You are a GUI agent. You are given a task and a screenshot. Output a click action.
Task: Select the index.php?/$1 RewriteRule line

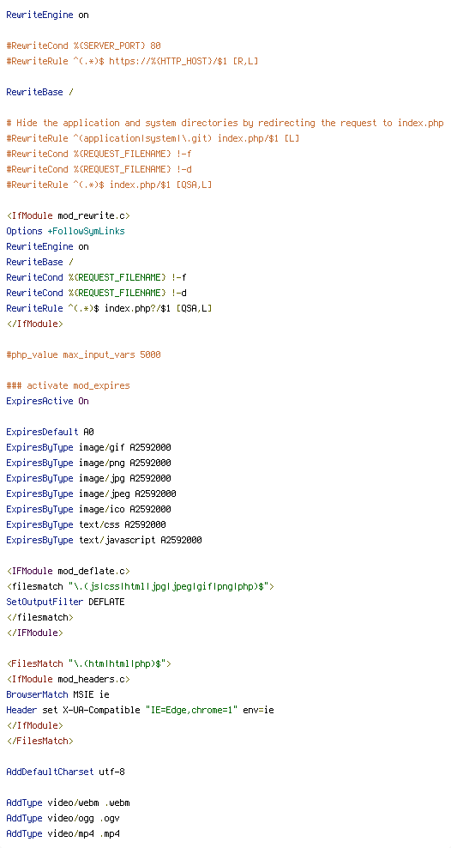click(109, 308)
